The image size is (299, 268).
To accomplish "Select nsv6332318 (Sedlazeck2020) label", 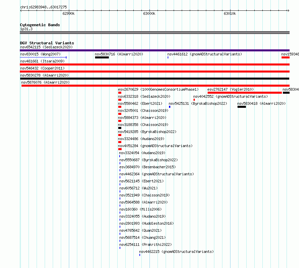I will (x=144, y=96).
